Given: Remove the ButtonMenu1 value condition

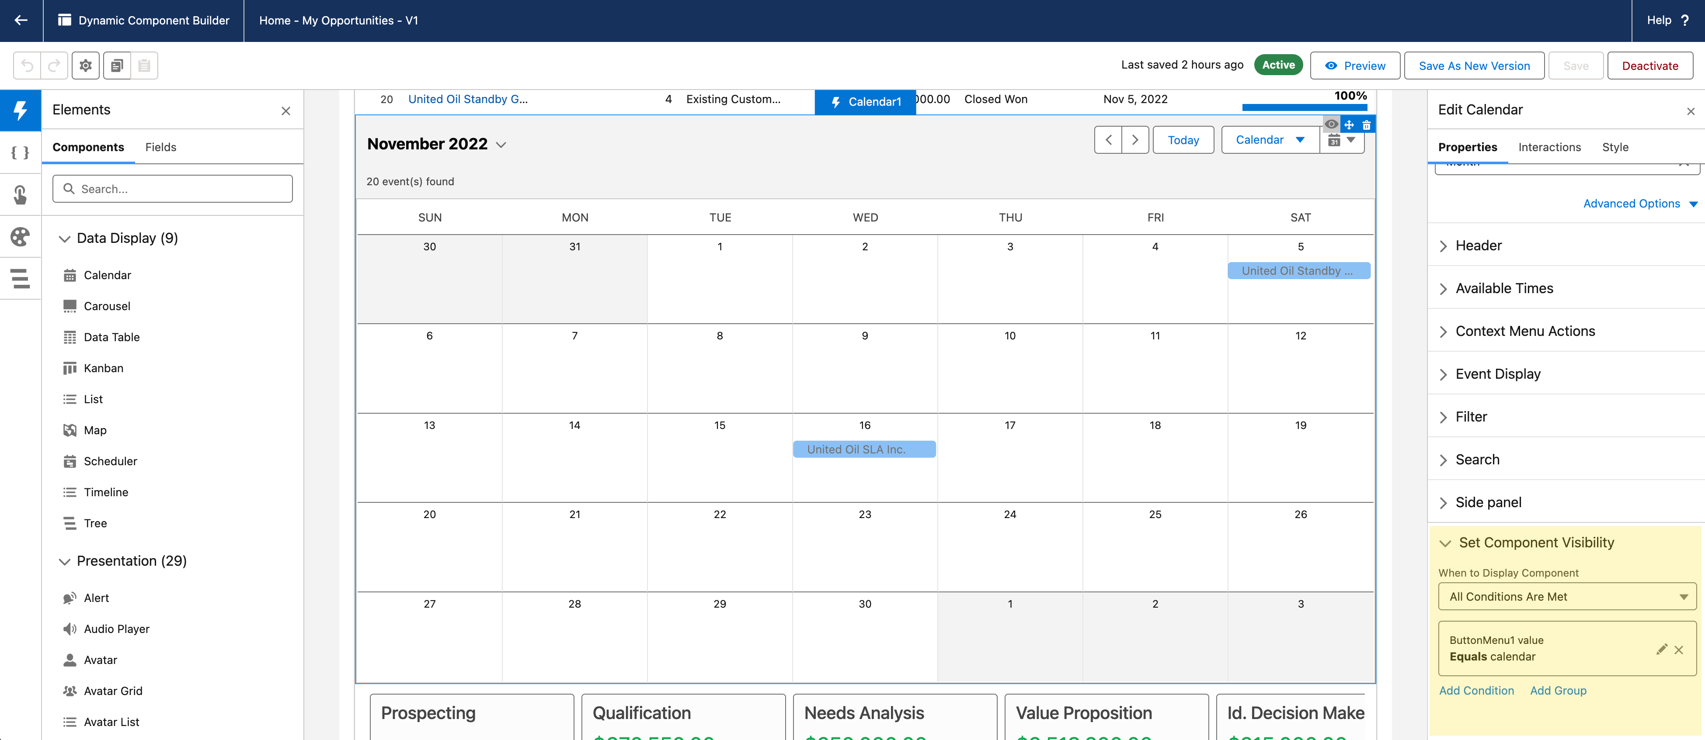Looking at the screenshot, I should click(x=1678, y=650).
